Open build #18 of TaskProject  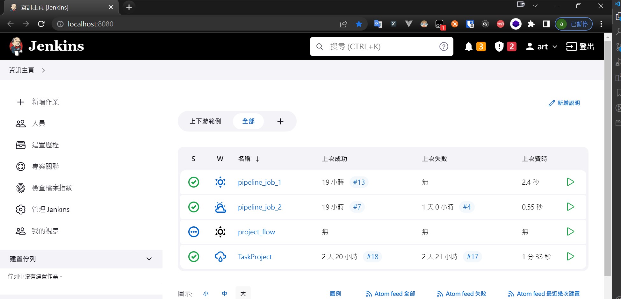tap(372, 257)
